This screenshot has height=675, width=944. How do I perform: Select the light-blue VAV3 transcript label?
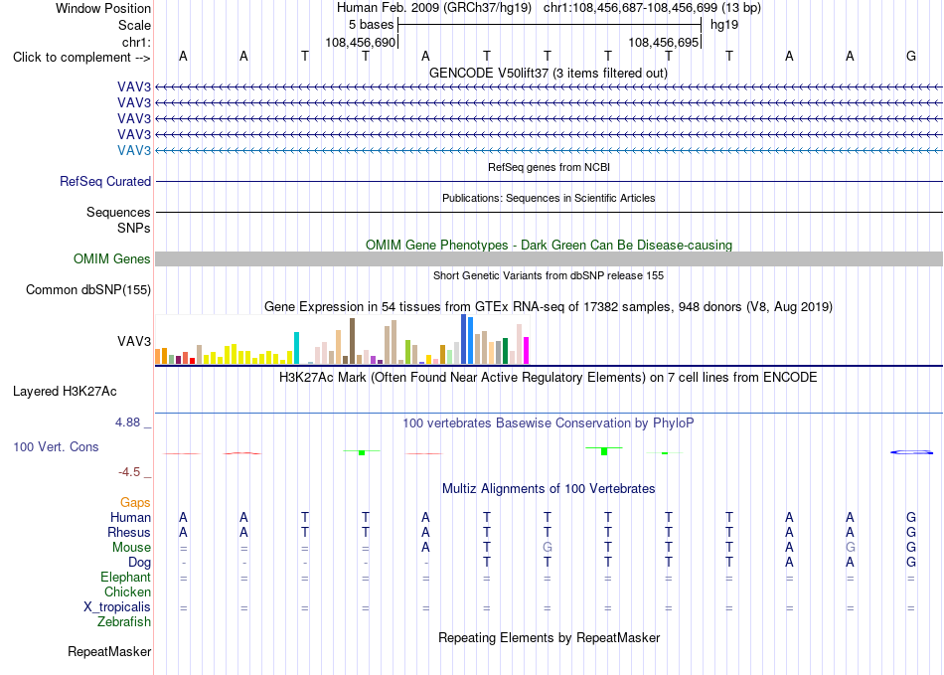coord(134,150)
